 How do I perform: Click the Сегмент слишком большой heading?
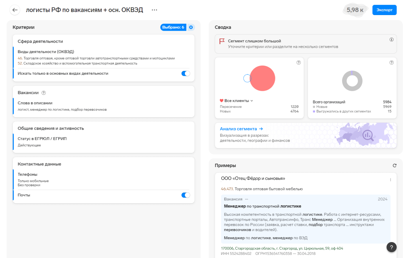(x=254, y=41)
